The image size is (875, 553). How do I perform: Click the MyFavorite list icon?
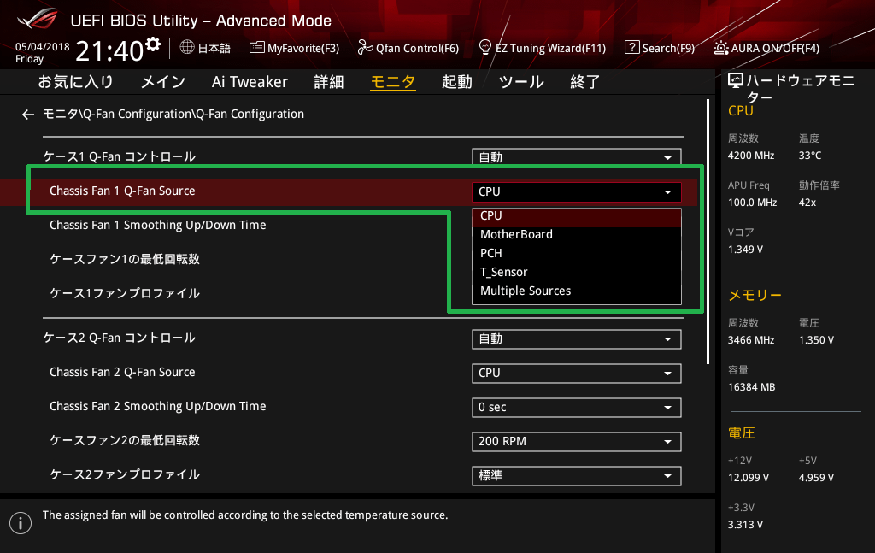coord(256,47)
